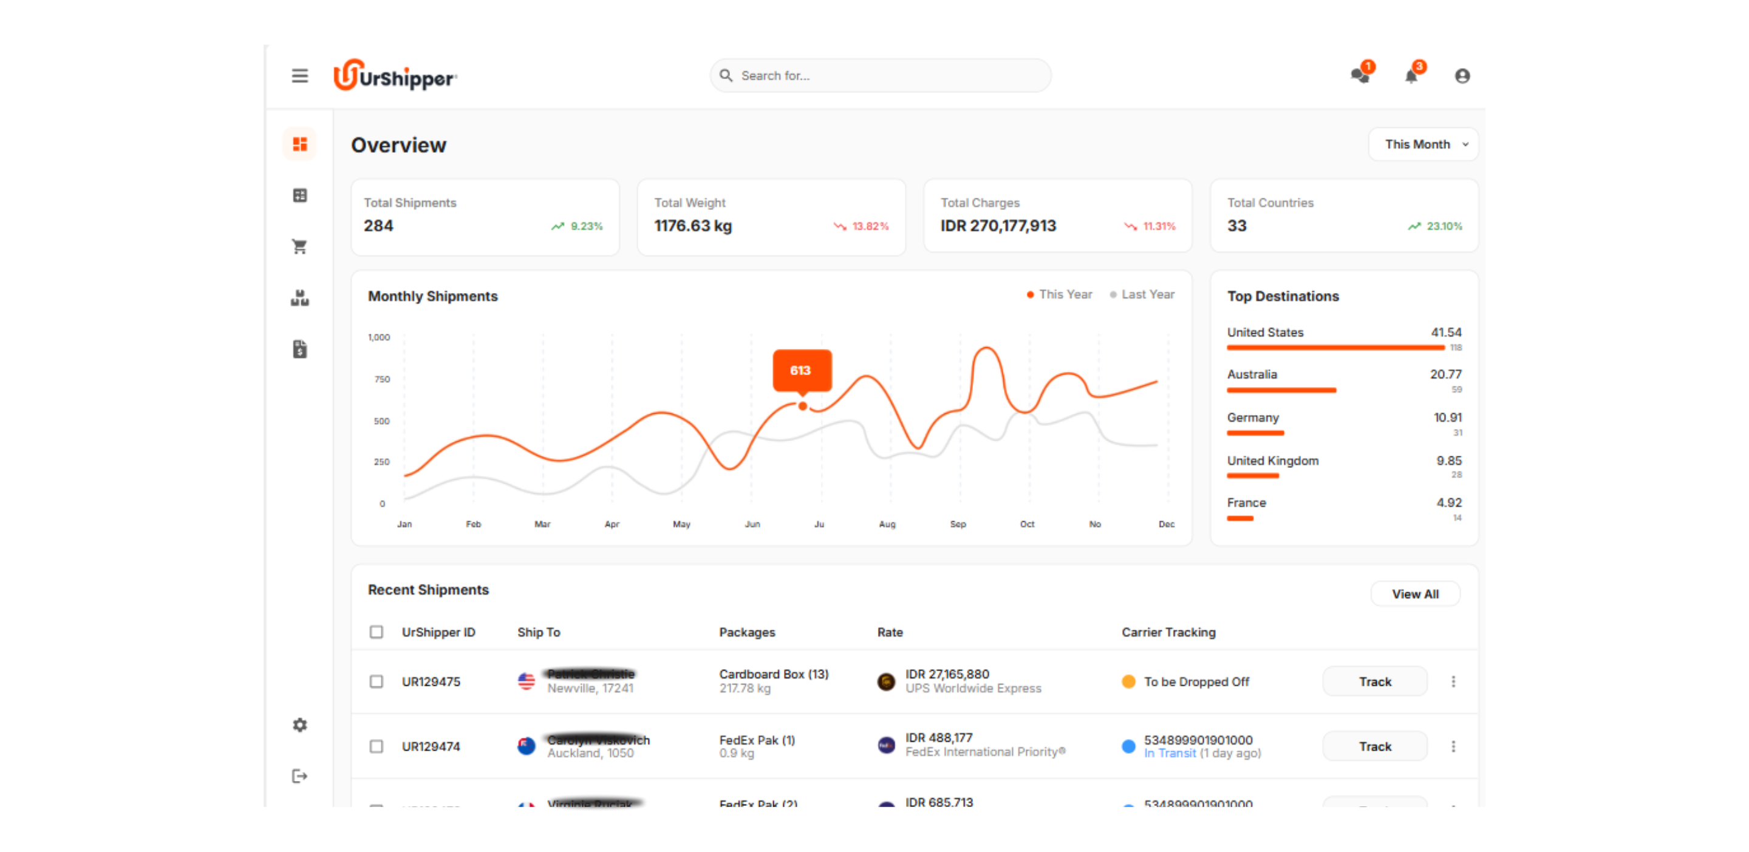Check the UR129474 shipment checkbox
1749x852 pixels.
click(376, 746)
